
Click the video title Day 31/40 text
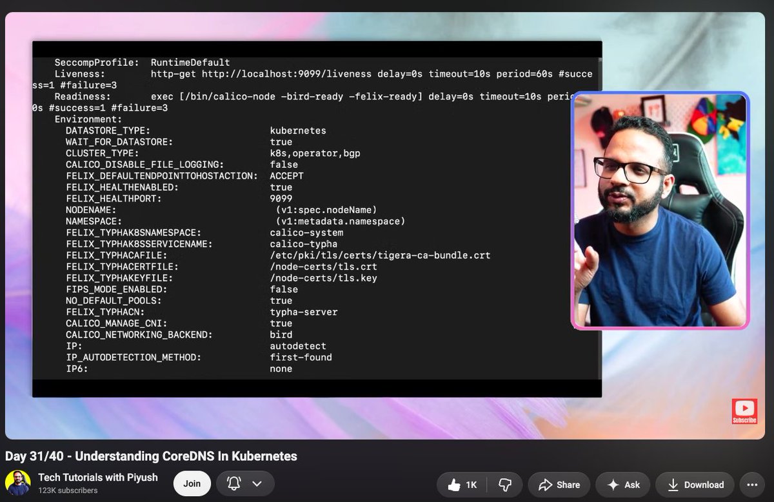pyautogui.click(x=151, y=456)
